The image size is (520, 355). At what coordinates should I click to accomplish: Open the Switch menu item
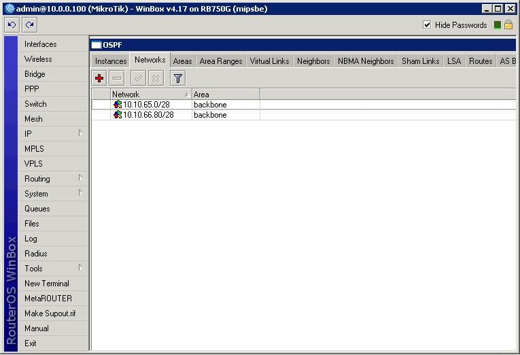tap(53, 104)
